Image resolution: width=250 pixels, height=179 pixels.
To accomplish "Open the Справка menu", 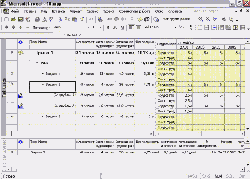I will point(175,12).
